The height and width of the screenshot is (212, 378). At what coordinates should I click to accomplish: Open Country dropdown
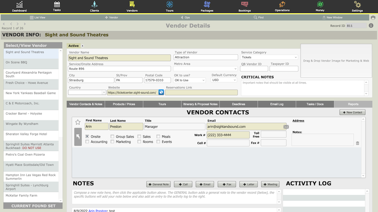(87, 92)
